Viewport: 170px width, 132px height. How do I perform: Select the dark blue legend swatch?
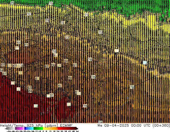[25, 128]
